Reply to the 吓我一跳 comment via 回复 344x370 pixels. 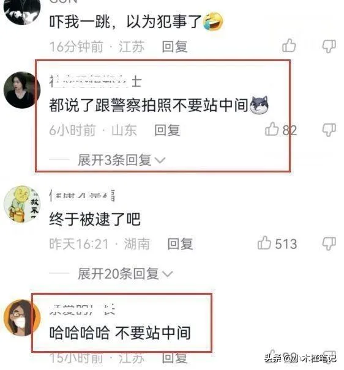click(174, 46)
